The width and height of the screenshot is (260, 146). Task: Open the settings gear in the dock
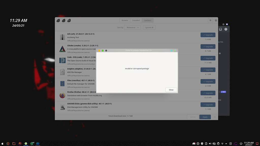[x=8, y=143]
